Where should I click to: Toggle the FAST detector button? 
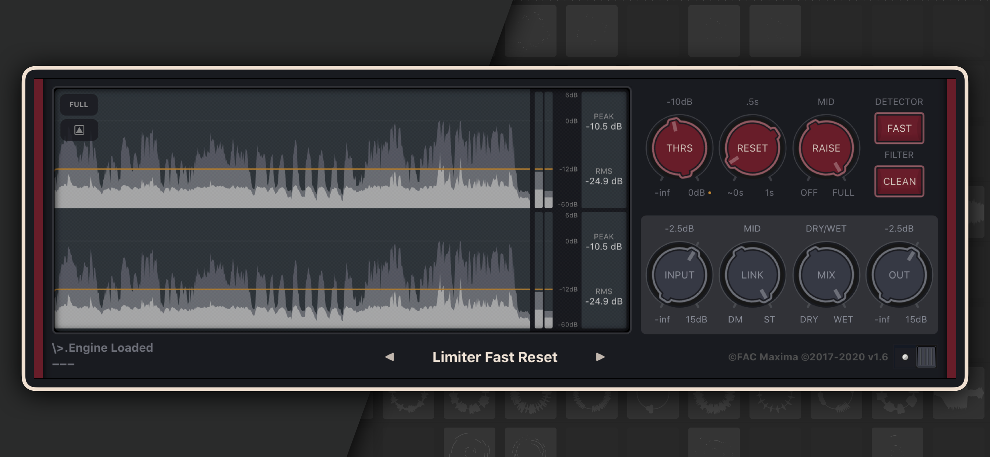(899, 128)
